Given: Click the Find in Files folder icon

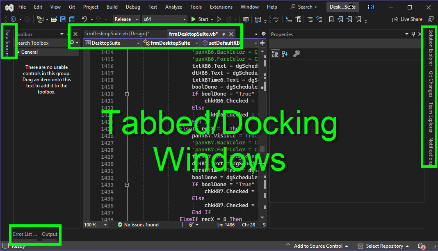Looking at the screenshot, I should [x=246, y=19].
